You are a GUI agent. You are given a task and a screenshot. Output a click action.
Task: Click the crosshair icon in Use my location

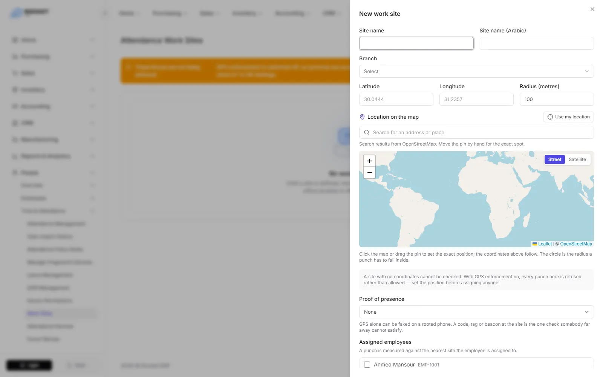(x=550, y=117)
